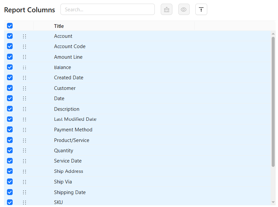Viewport: 278px width, 207px height.
Task: Click drag handle next to Ship Via
Action: click(25, 182)
